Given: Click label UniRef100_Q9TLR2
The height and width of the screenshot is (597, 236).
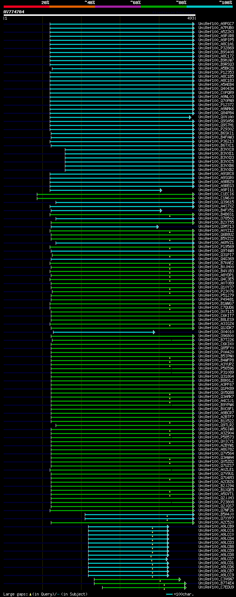Looking at the screenshot, I should (216, 425).
